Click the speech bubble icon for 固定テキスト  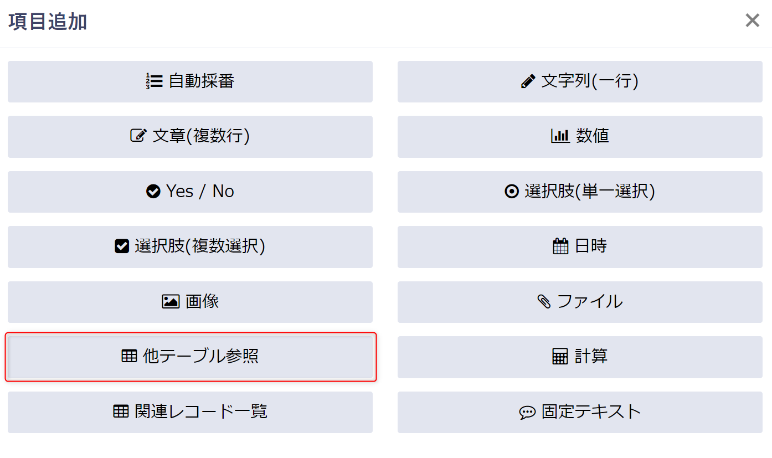[527, 412]
